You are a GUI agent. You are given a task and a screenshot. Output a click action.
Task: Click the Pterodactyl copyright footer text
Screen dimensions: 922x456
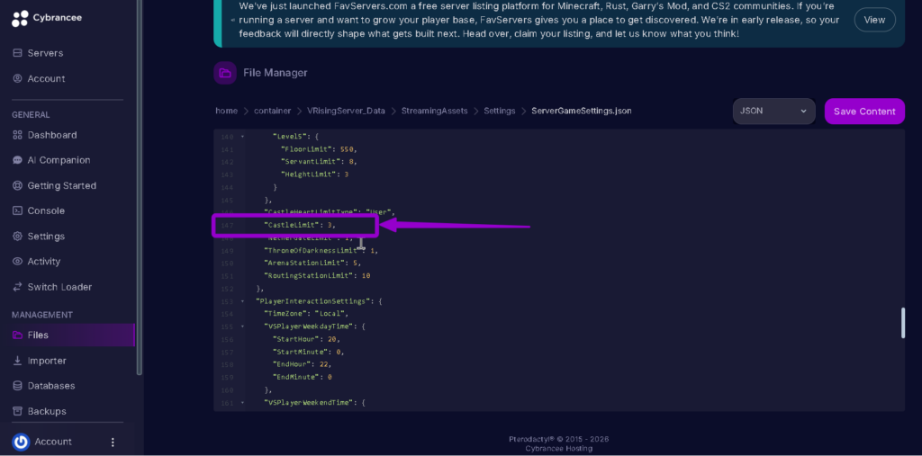click(x=558, y=439)
